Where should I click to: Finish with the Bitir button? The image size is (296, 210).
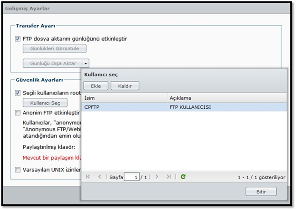(x=261, y=192)
